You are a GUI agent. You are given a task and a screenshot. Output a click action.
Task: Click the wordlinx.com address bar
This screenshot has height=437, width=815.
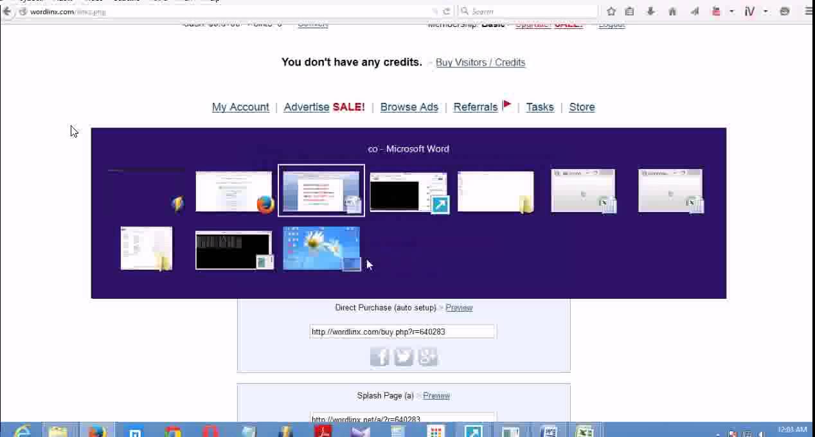[x=225, y=12]
